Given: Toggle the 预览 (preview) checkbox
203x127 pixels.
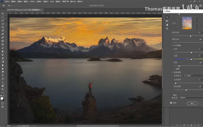Looking at the screenshot, I should (x=171, y=103).
